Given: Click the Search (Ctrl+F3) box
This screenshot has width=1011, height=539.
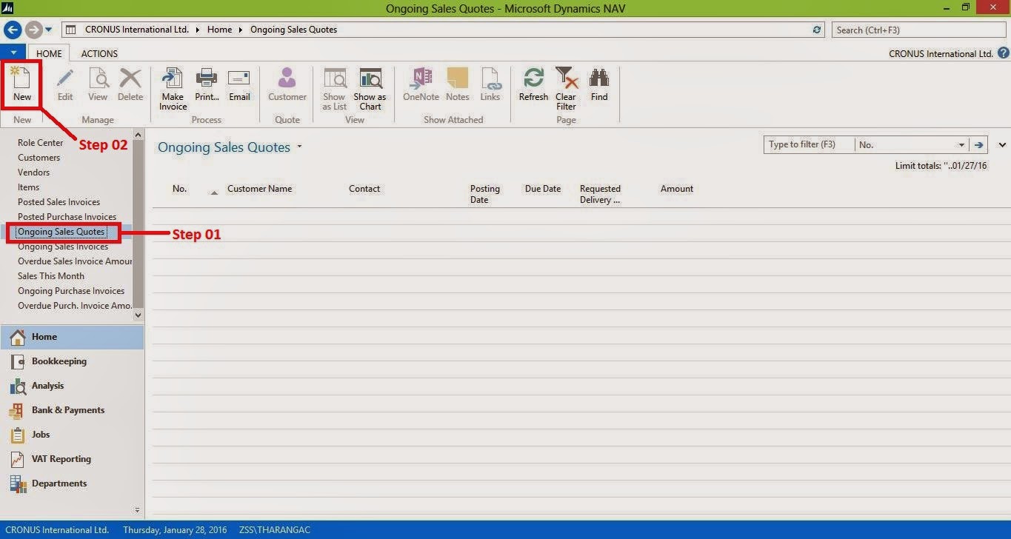Looking at the screenshot, I should point(919,30).
